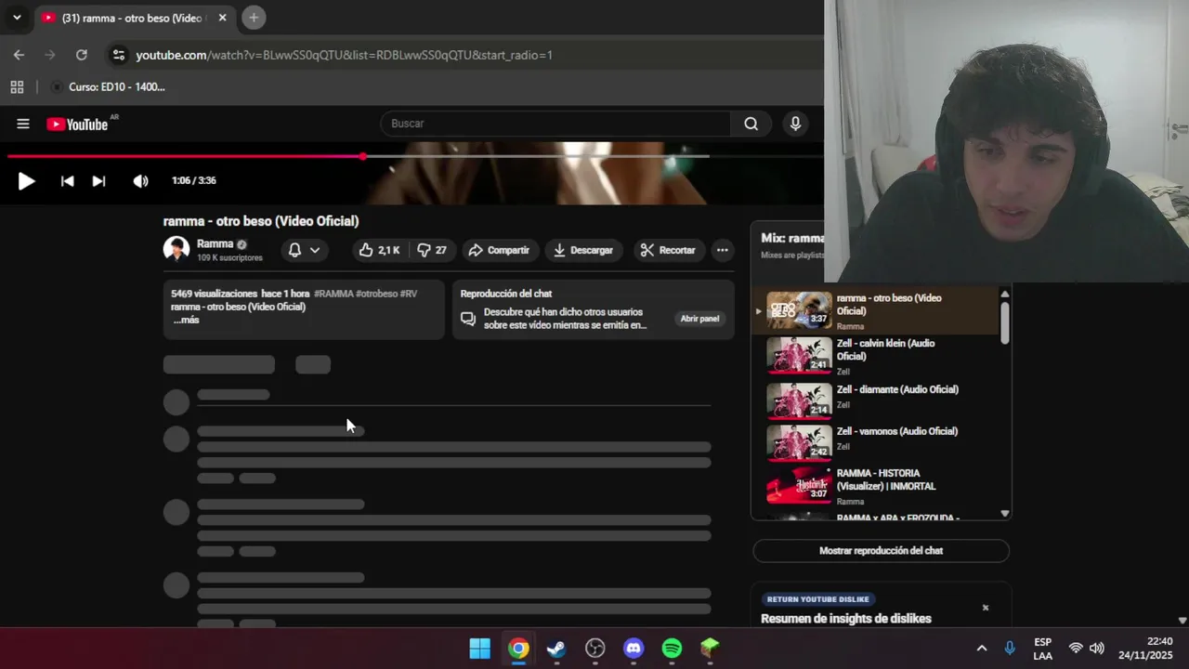Image resolution: width=1189 pixels, height=669 pixels.
Task: Open the YouTube hamburger guide menu
Action: click(23, 124)
